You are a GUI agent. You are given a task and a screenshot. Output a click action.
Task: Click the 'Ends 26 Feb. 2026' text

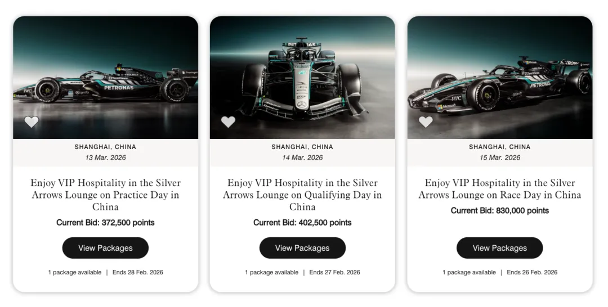pos(532,272)
